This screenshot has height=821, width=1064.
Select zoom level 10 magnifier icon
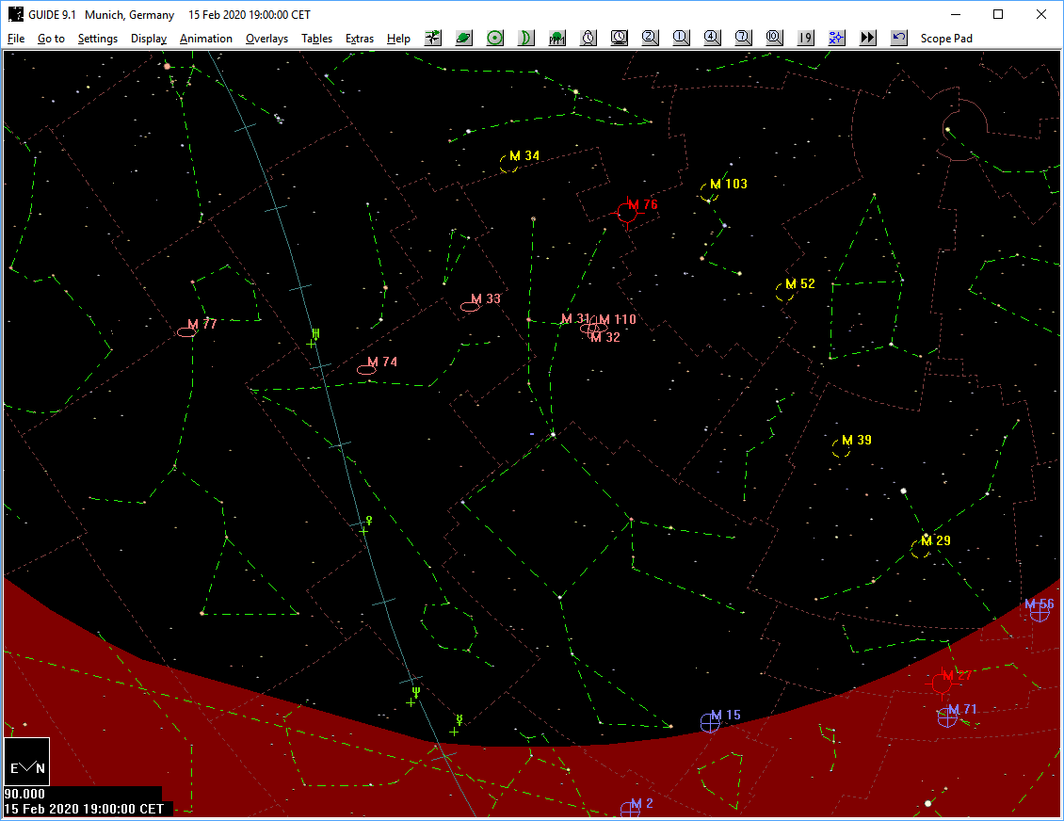774,38
